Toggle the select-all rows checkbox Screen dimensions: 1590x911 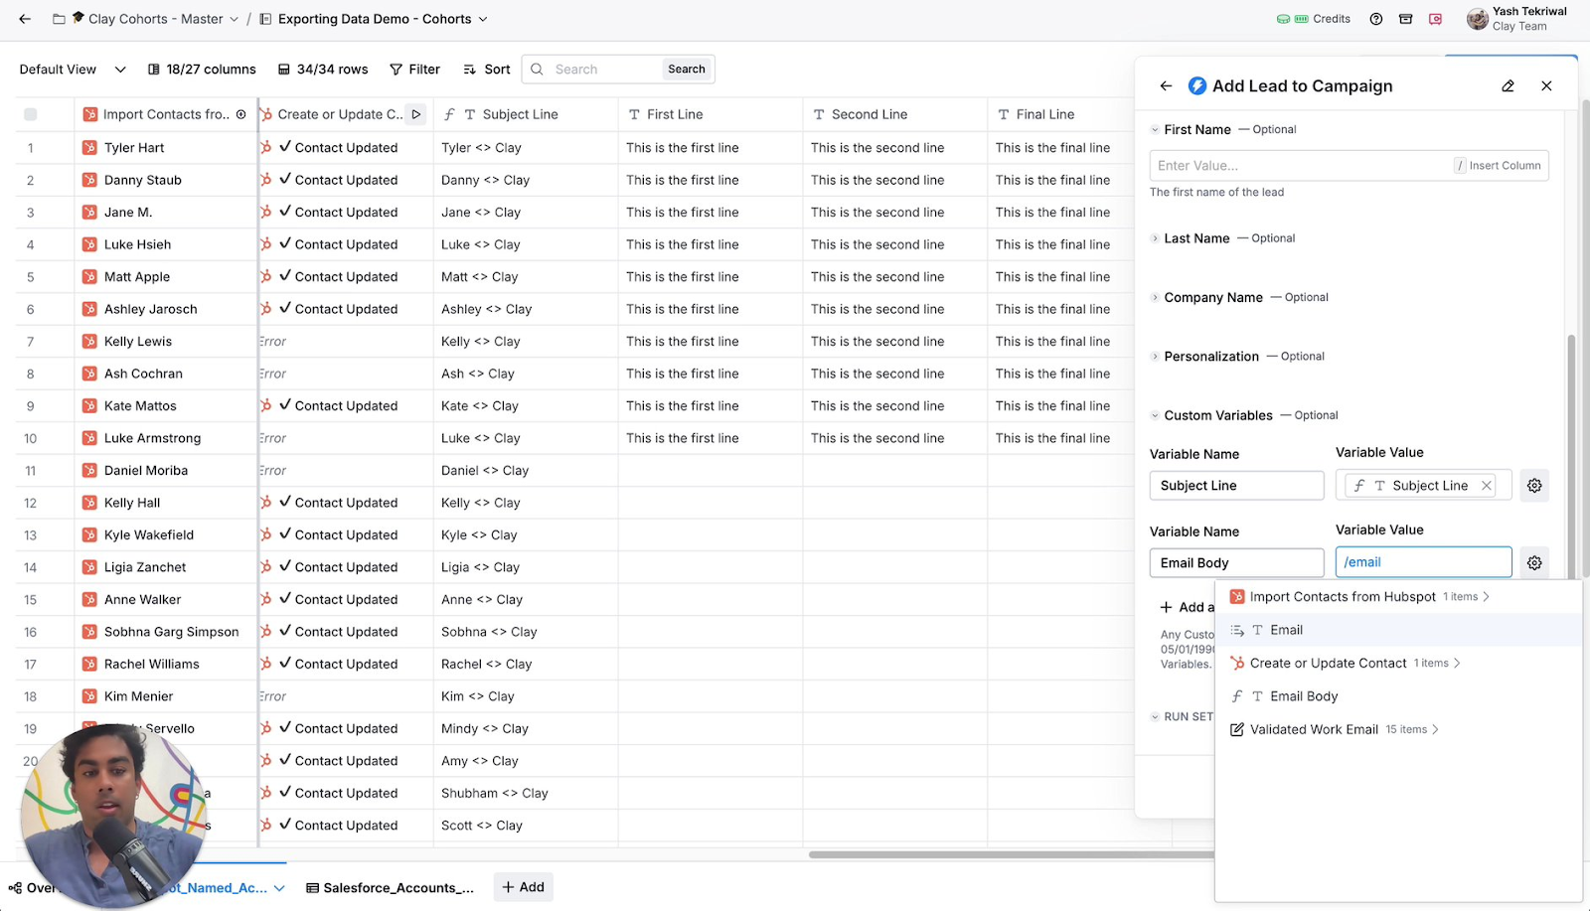click(31, 114)
